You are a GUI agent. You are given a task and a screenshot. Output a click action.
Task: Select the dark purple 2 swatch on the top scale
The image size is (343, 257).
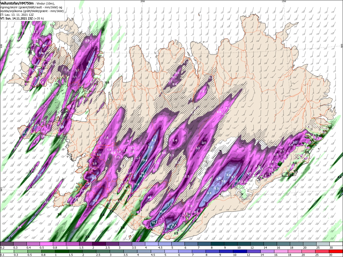pyautogui.click(x=99, y=244)
